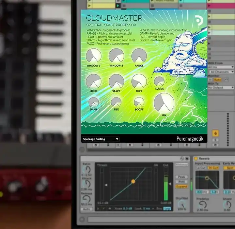This screenshot has width=235, height=229.
Task: Open the Spaceage Surfing preset dropdown
Action: 101,139
